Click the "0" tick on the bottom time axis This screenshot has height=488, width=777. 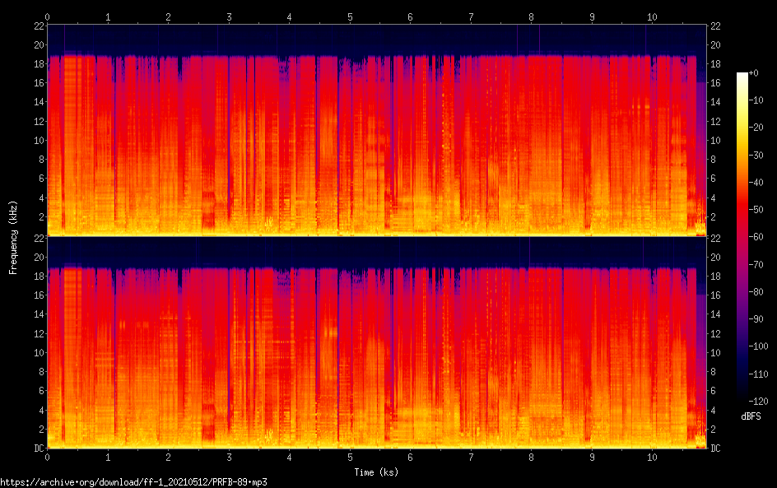click(x=48, y=458)
